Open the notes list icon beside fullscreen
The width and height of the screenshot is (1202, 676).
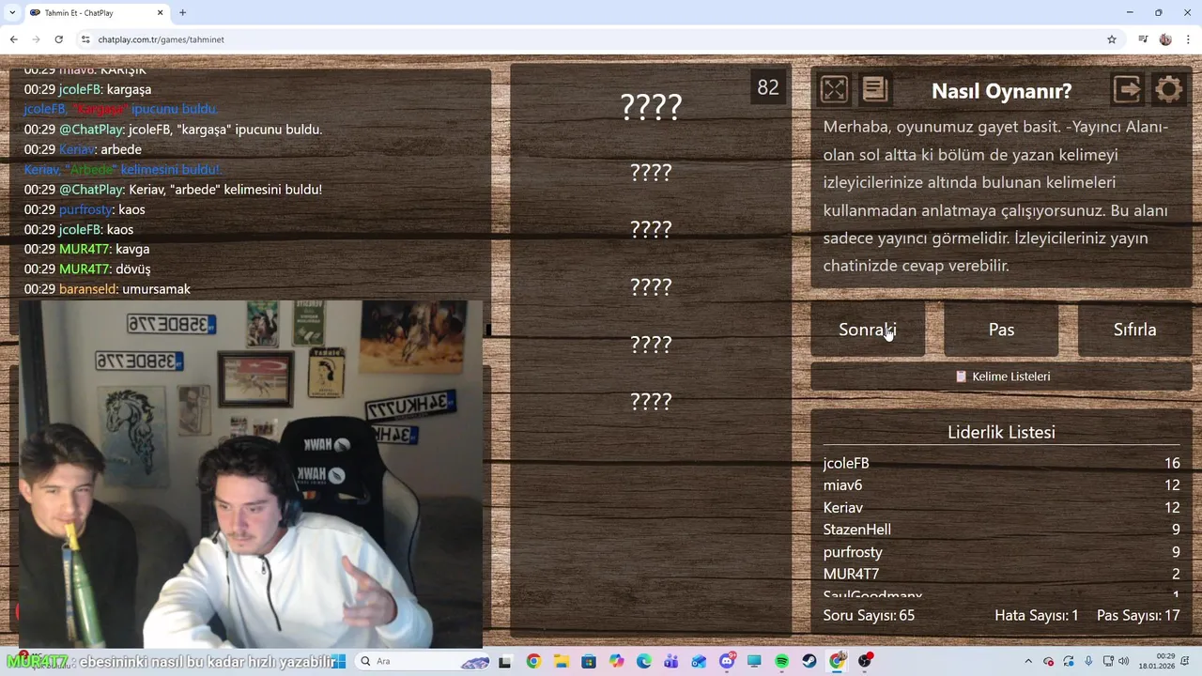(875, 89)
